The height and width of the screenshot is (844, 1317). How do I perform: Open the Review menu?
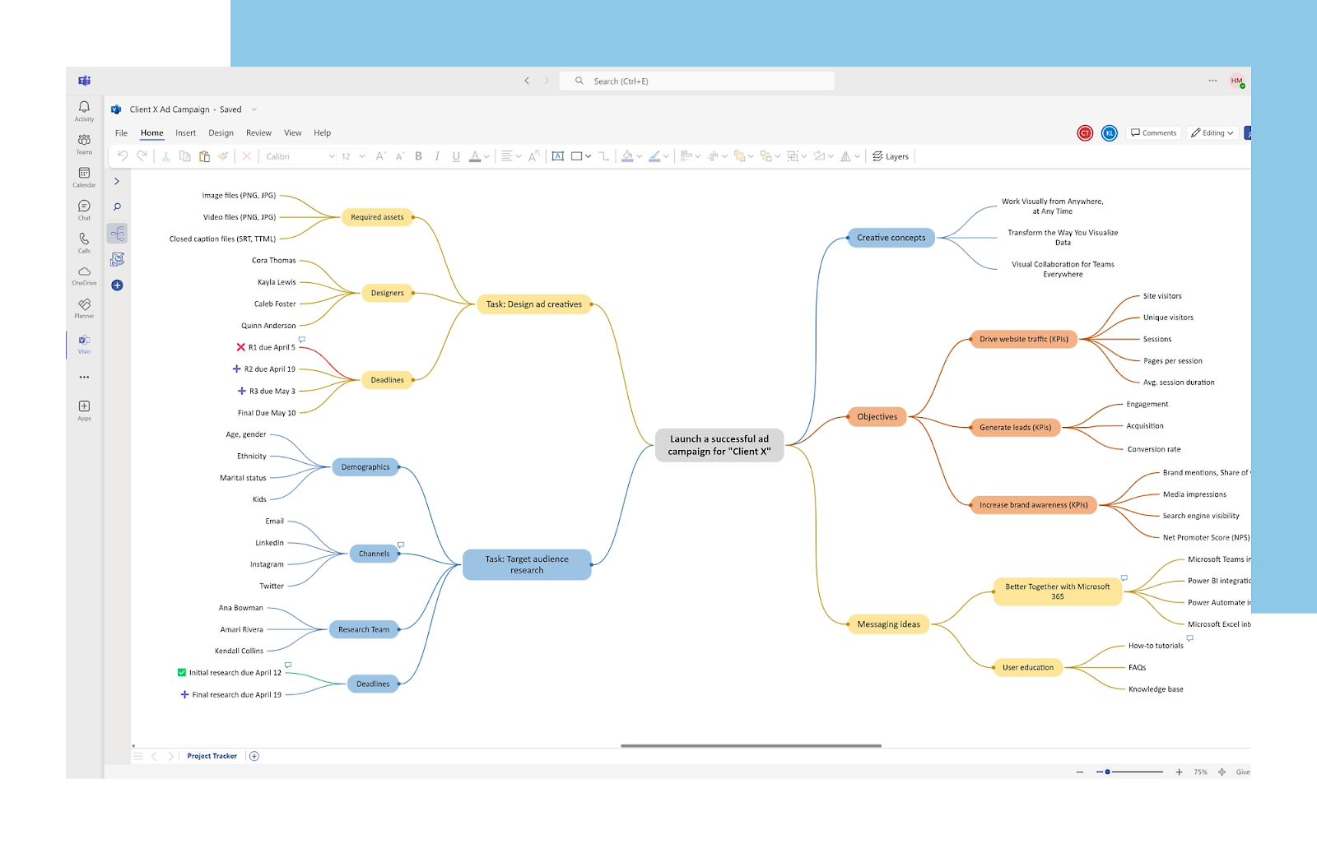point(258,132)
